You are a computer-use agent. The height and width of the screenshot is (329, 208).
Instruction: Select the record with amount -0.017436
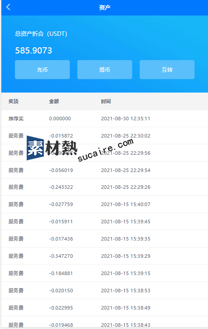(x=104, y=239)
